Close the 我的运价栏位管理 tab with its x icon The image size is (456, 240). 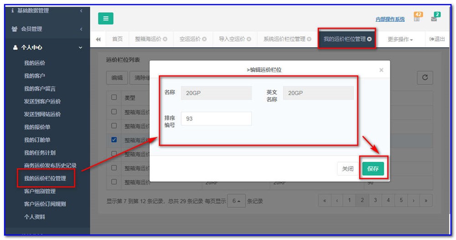(x=369, y=39)
